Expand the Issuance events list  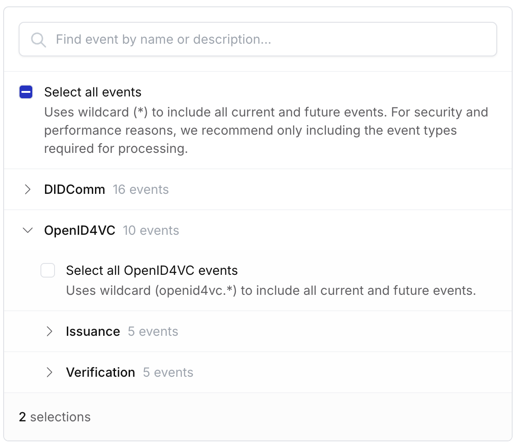93,331
